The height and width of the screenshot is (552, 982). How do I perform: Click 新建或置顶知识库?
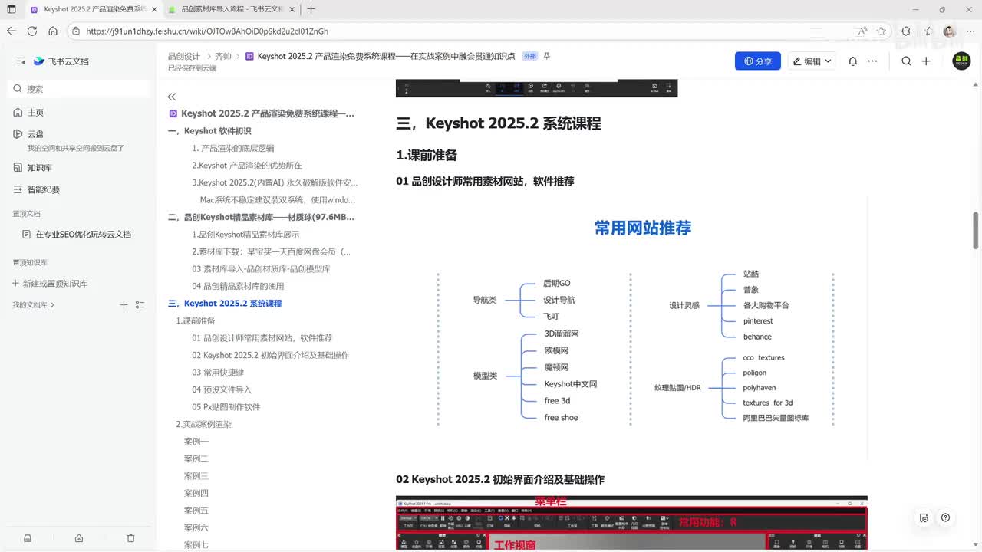pos(50,283)
